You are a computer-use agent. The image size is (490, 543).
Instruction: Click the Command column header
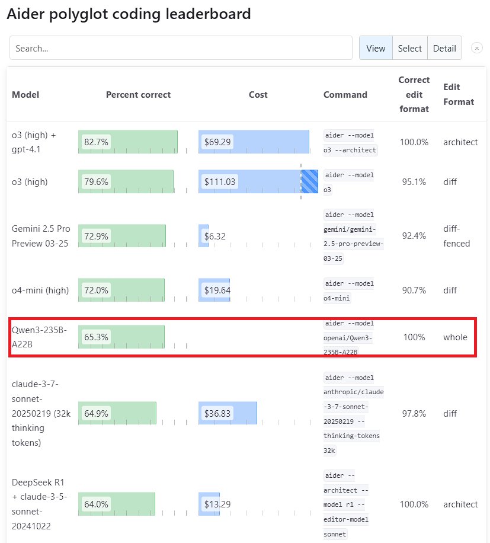pyautogui.click(x=345, y=94)
